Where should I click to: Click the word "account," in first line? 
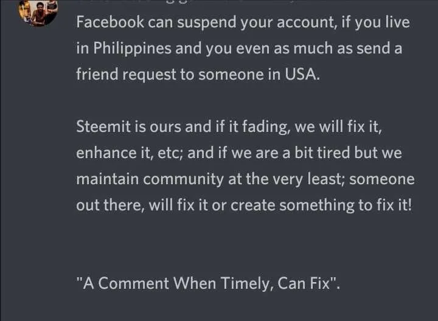click(x=307, y=22)
